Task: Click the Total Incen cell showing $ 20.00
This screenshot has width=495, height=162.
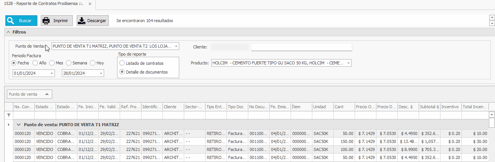Action: pos(475,149)
